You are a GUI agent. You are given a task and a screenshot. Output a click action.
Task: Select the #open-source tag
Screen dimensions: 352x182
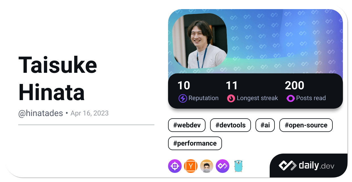pyautogui.click(x=306, y=125)
